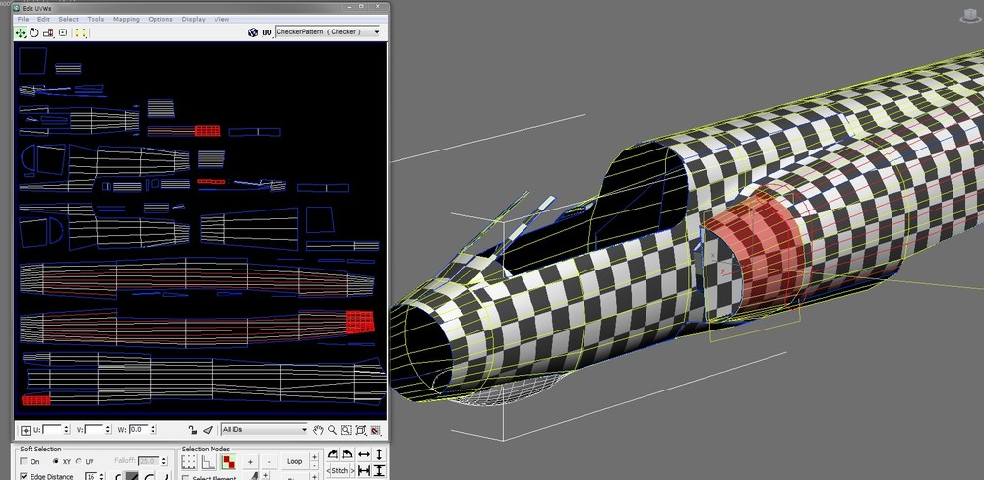Open the Tools menu
Screen dimensions: 984x480
(95, 19)
